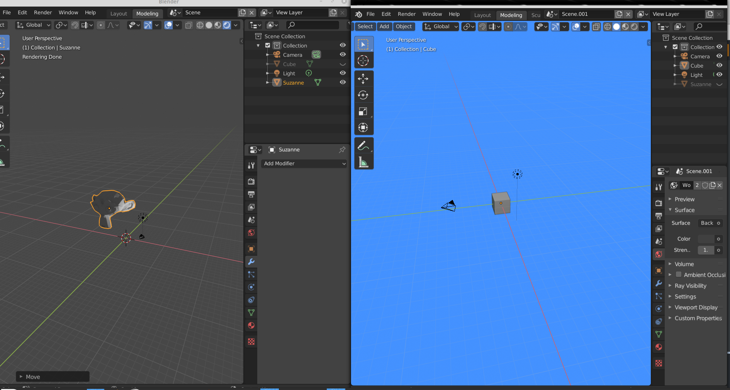
Task: Open View Layer properties tab in left window
Action: [251, 207]
